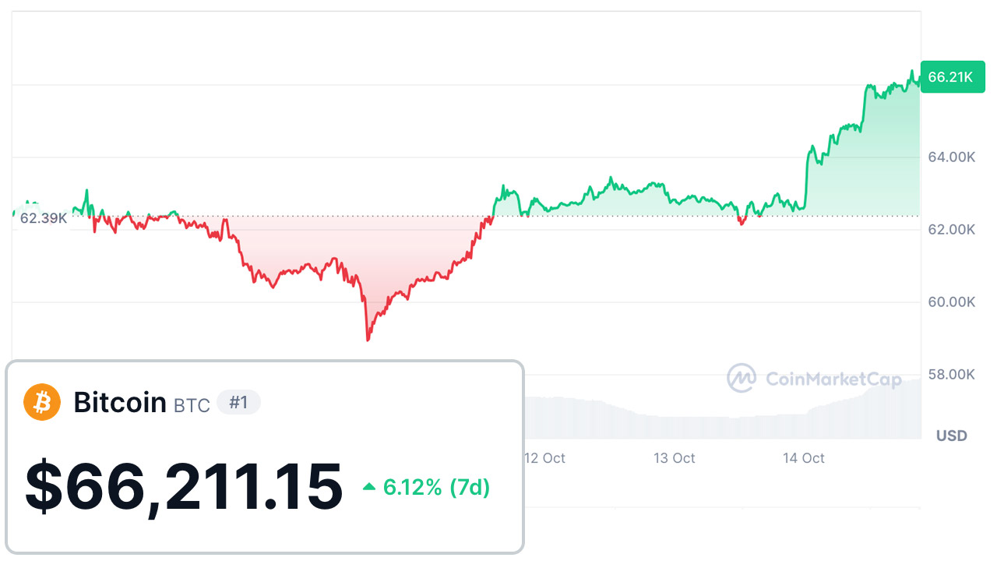Select the #1 rank badge
Image resolution: width=997 pixels, height=561 pixels.
[x=238, y=403]
